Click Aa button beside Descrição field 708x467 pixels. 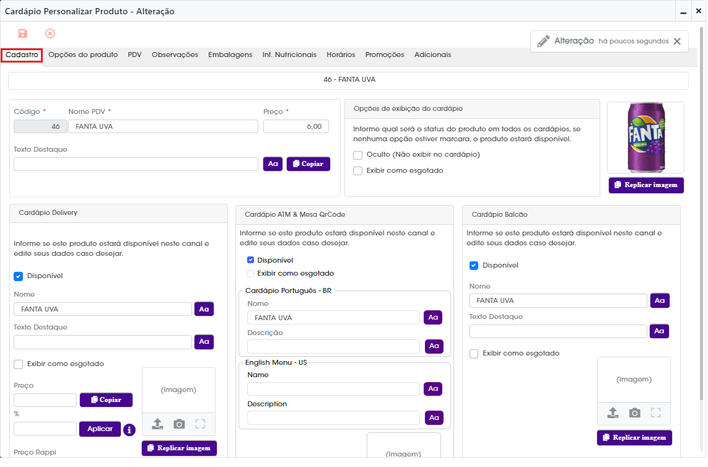434,346
